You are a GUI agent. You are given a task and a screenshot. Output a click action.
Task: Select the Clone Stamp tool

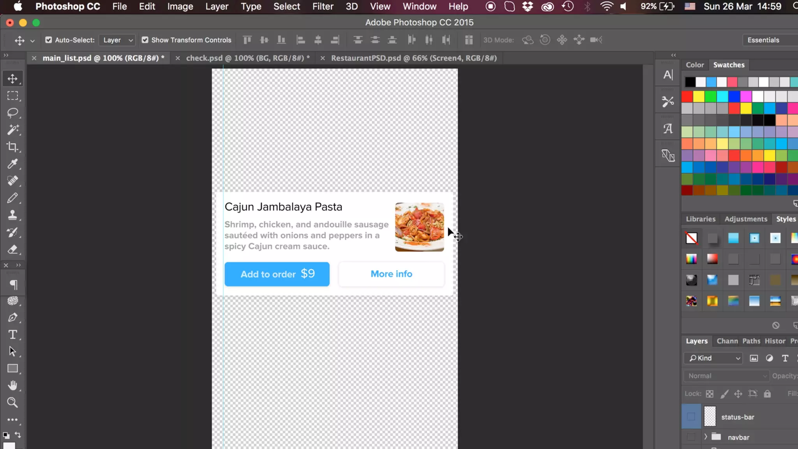[x=12, y=215]
